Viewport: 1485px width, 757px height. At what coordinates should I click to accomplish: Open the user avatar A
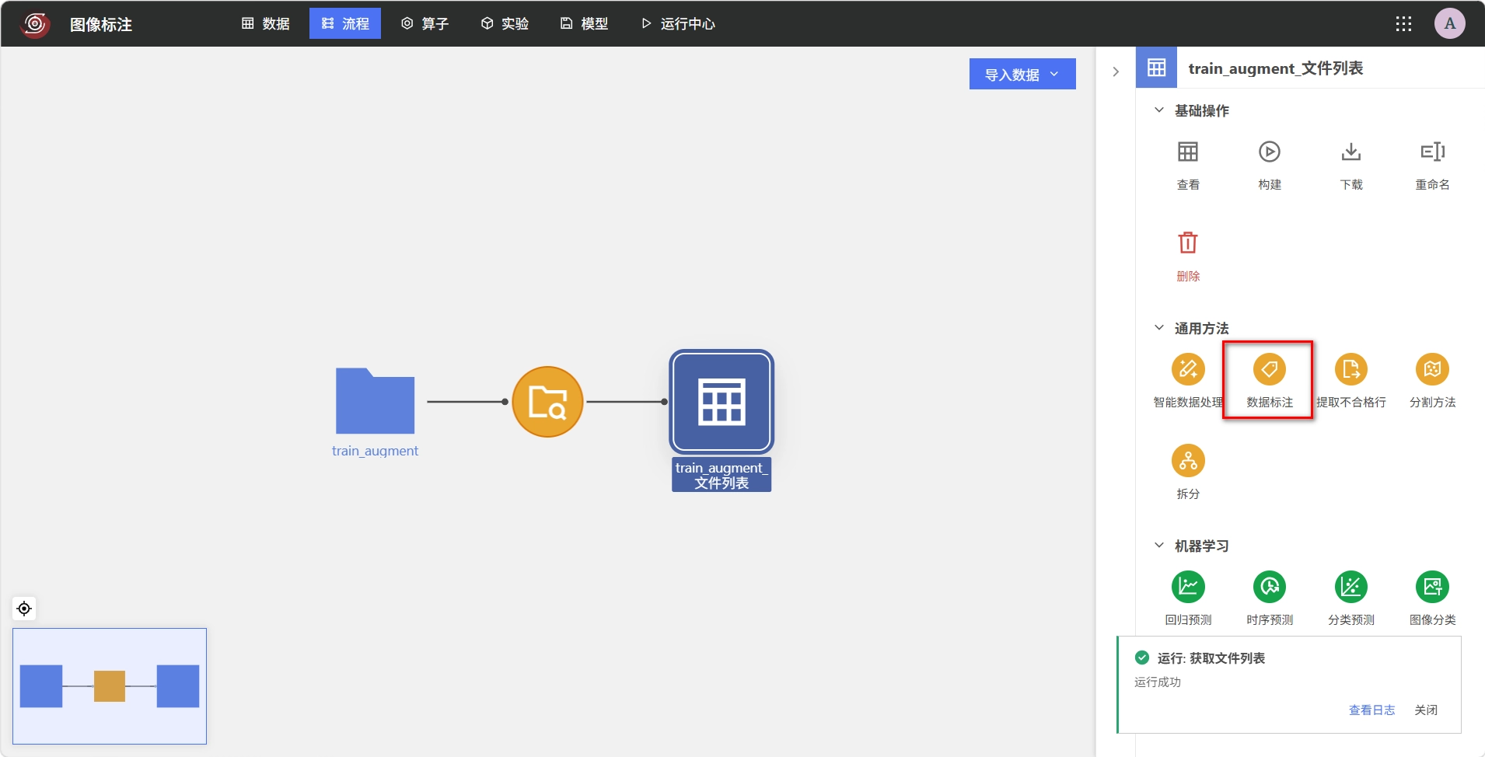[1449, 23]
